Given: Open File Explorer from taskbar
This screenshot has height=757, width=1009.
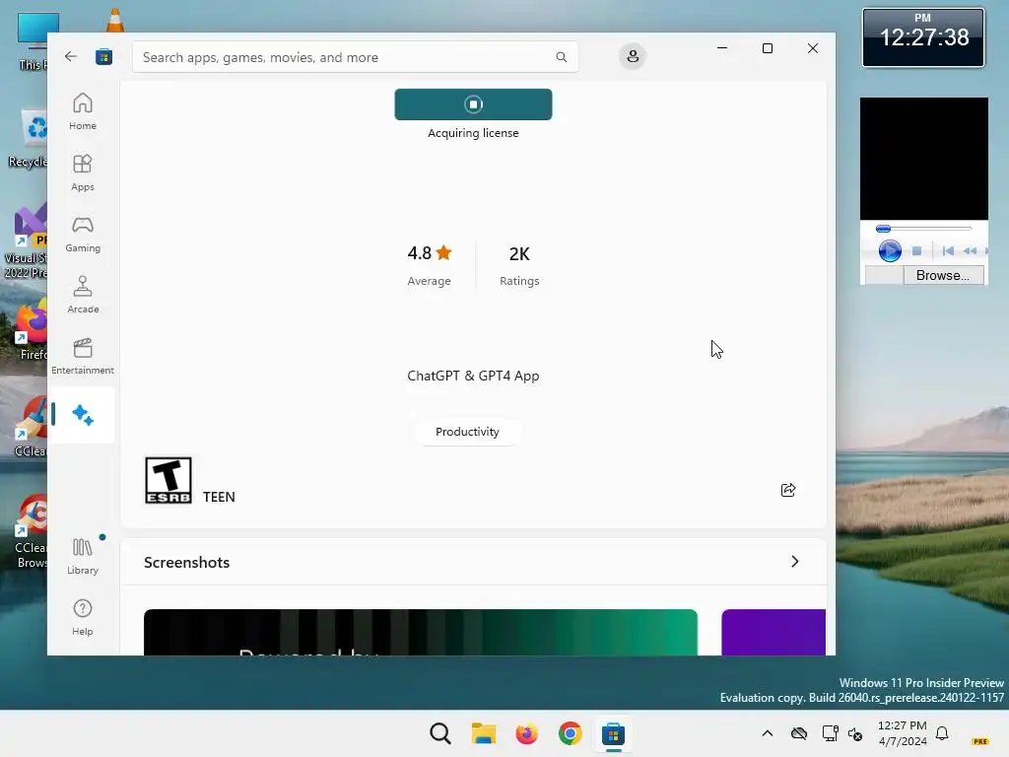Looking at the screenshot, I should click(x=483, y=733).
